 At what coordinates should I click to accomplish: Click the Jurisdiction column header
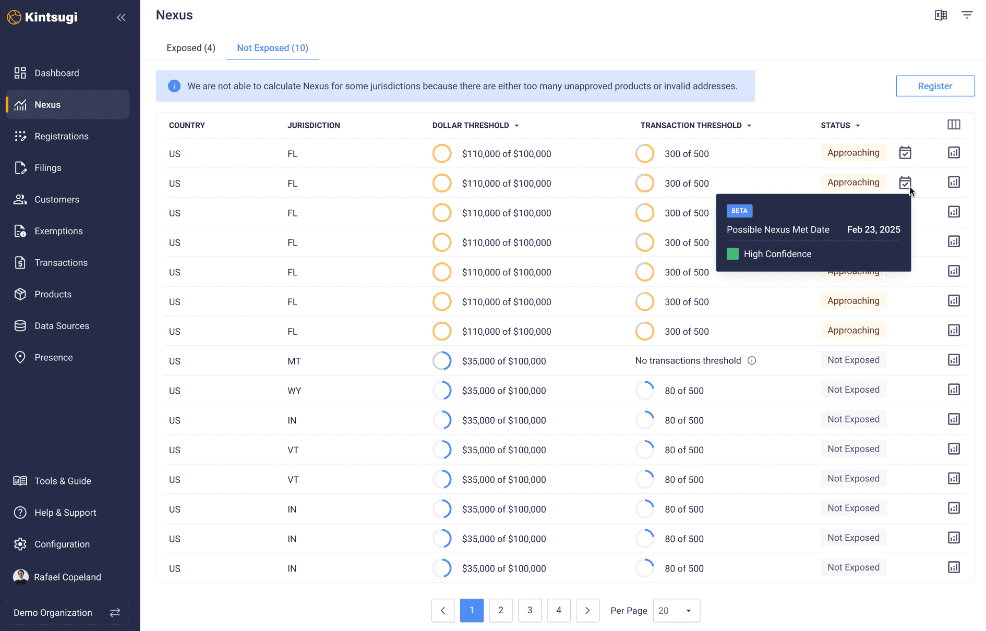coord(314,126)
